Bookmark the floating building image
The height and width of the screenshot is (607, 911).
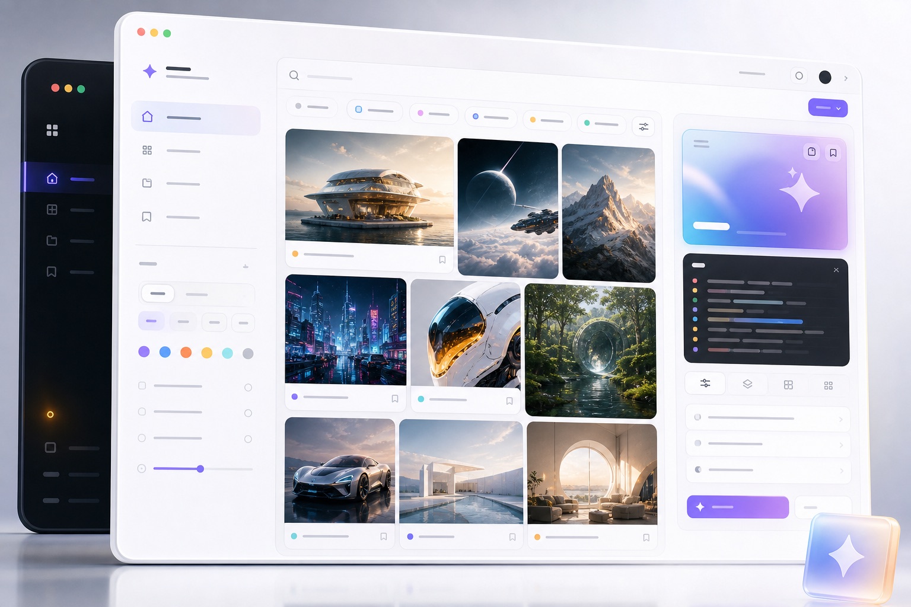[x=442, y=260]
